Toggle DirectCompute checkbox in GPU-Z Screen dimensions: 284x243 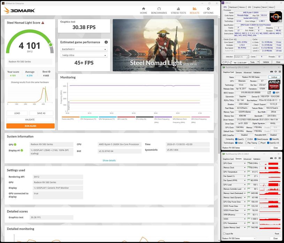click(255, 139)
